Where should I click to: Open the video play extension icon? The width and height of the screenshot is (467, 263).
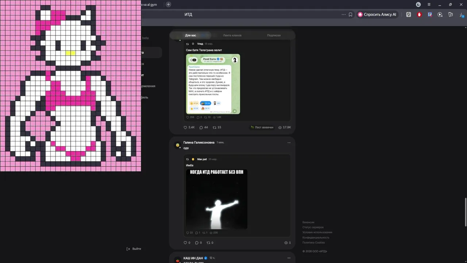click(x=440, y=15)
